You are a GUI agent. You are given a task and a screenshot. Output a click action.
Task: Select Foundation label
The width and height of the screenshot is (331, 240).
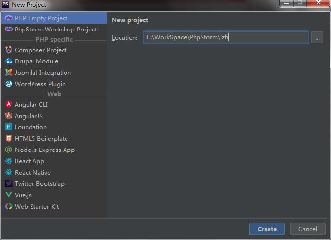(31, 127)
